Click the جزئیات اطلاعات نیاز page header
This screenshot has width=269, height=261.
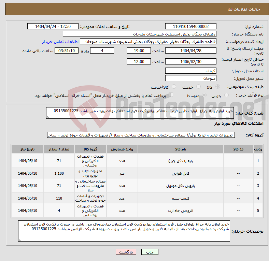coord(244,9)
